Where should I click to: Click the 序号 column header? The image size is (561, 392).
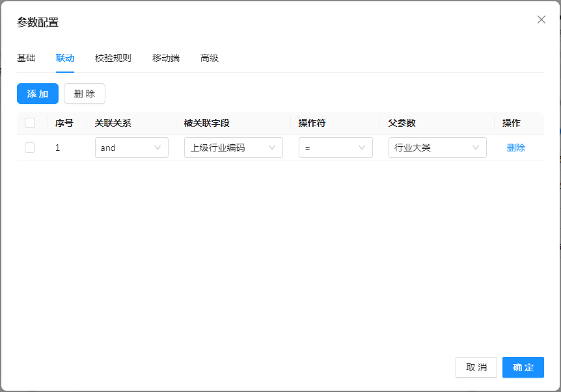(x=64, y=123)
